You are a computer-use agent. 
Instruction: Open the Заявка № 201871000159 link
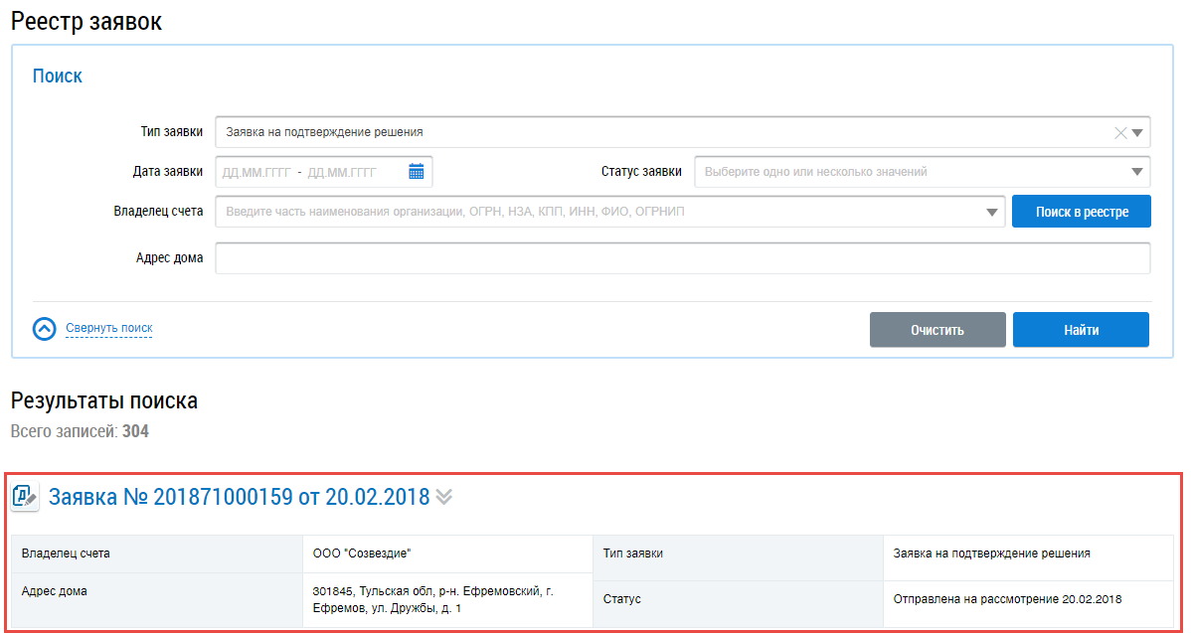(x=239, y=497)
